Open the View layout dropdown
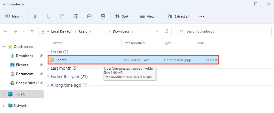Viewport: 274px width, 113px height. [149, 16]
